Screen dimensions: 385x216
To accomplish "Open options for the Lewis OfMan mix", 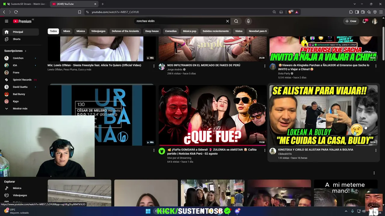I will 154,66.
